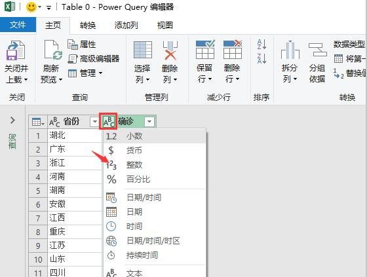Choose 整数 whole number type
This screenshot has height=277, width=367.
(155, 165)
